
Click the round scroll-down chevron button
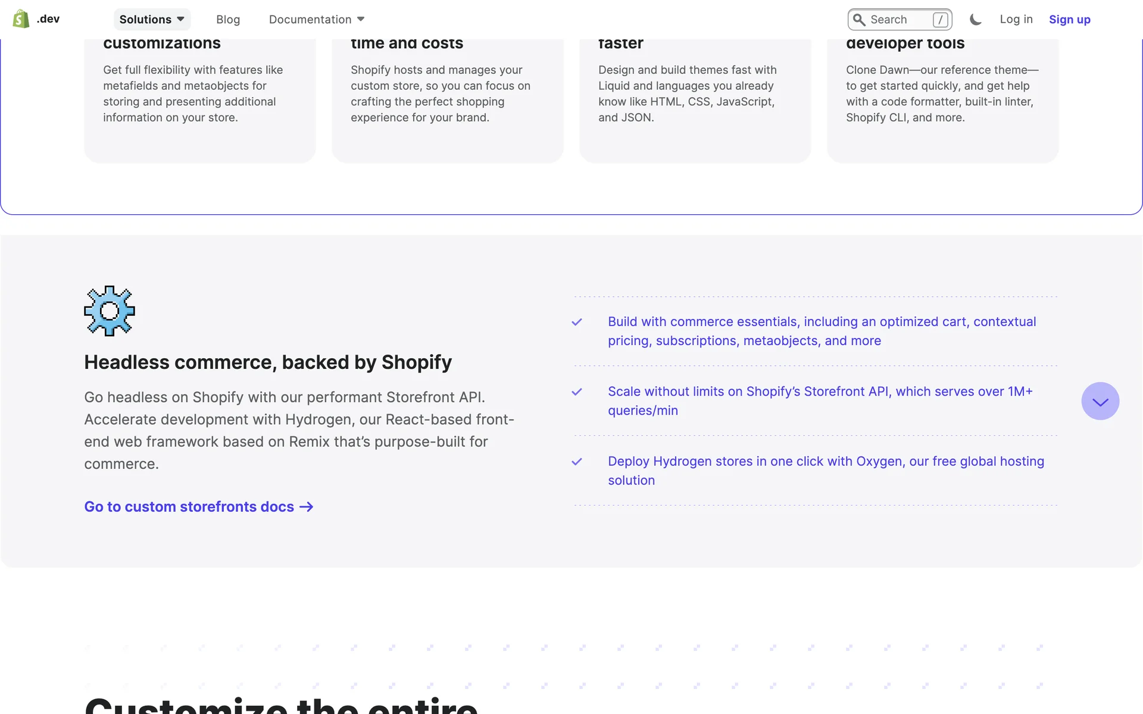tap(1100, 401)
